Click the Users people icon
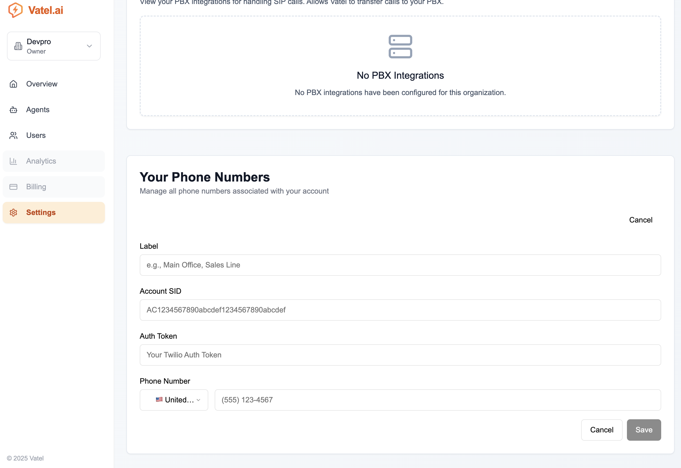Viewport: 681px width, 468px height. click(13, 135)
